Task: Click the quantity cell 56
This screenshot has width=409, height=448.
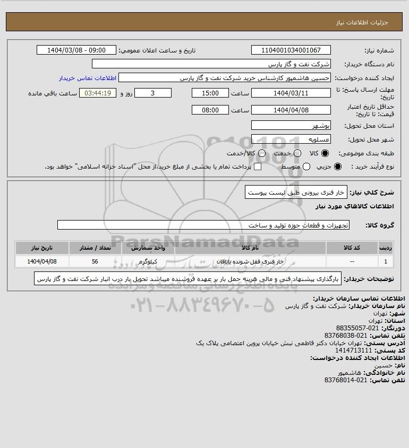Action: [x=95, y=261]
